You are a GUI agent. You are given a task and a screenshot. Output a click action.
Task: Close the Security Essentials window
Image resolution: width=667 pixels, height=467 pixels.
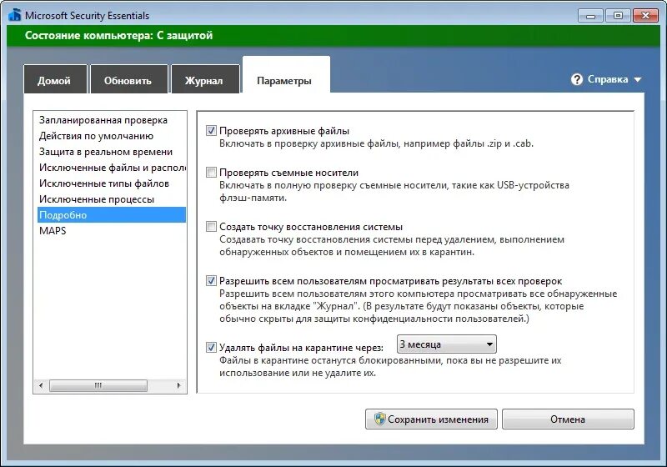(x=645, y=16)
